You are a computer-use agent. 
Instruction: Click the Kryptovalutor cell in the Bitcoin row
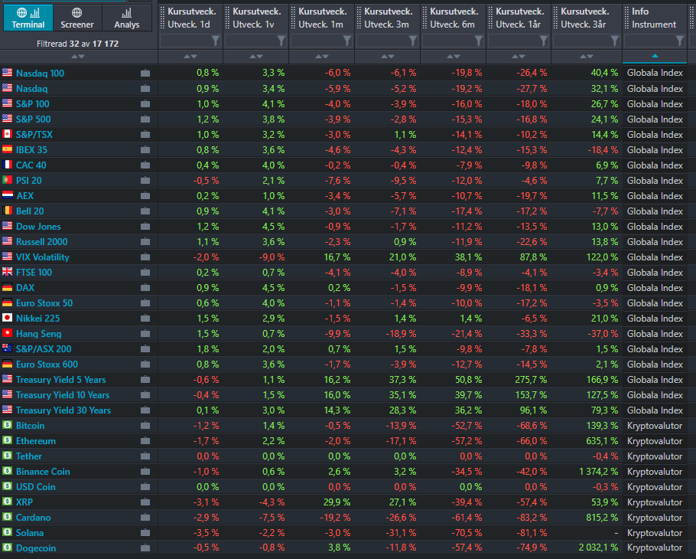[x=655, y=426]
